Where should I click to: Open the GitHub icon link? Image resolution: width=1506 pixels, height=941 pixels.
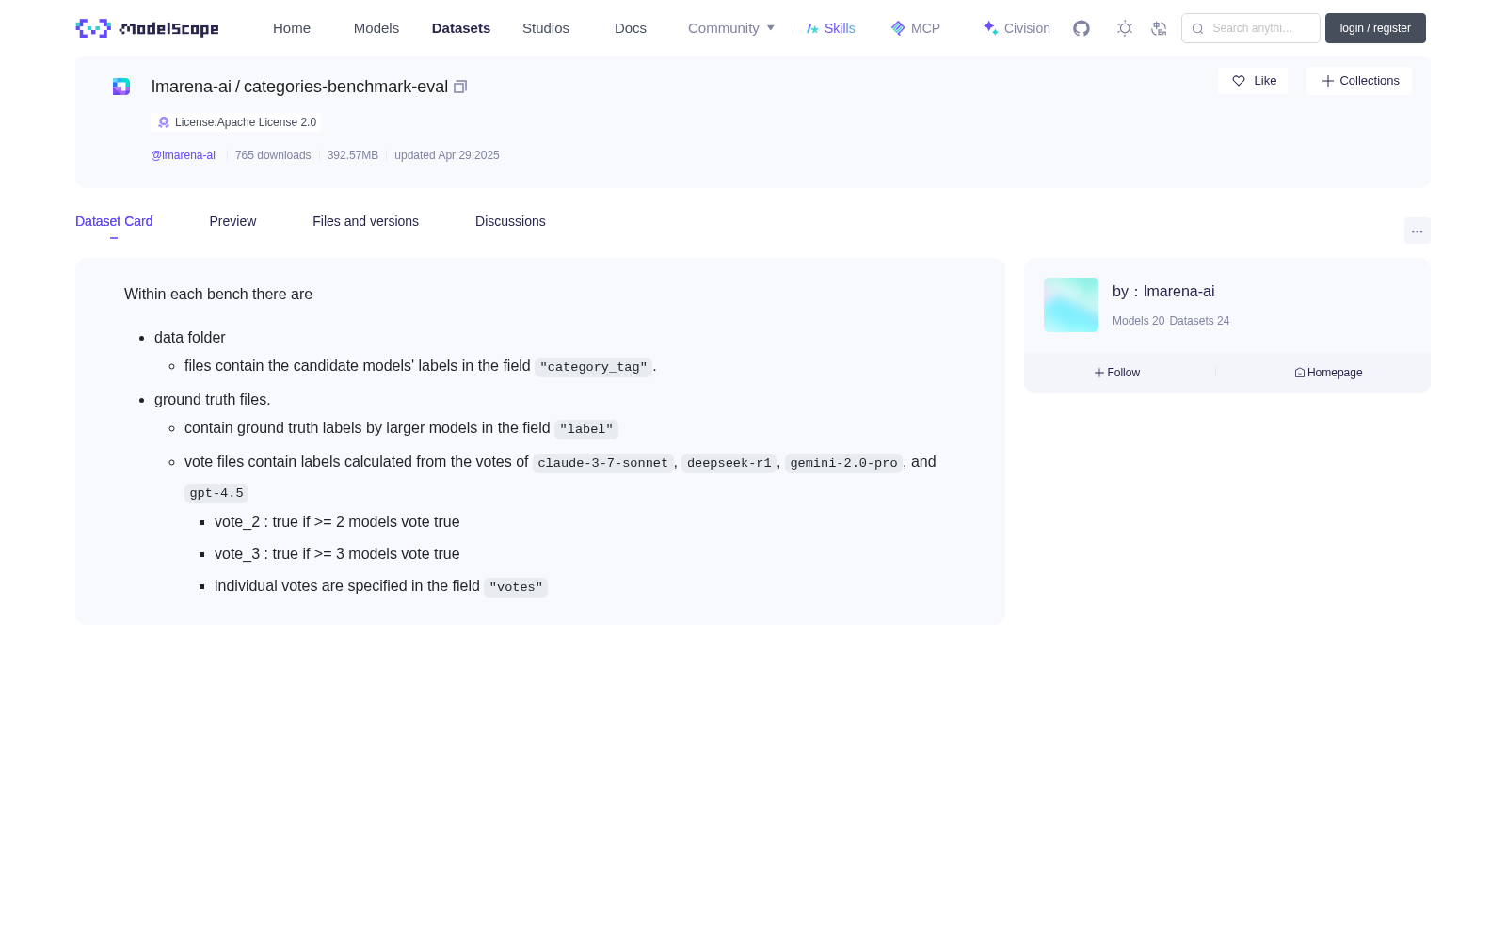1081,28
